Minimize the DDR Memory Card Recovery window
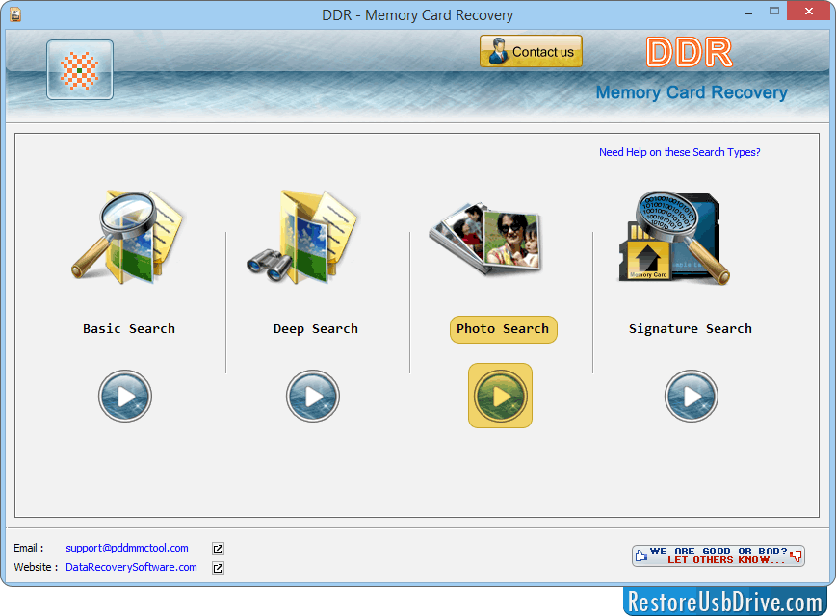Viewport: 836px width, 616px height. (748, 12)
